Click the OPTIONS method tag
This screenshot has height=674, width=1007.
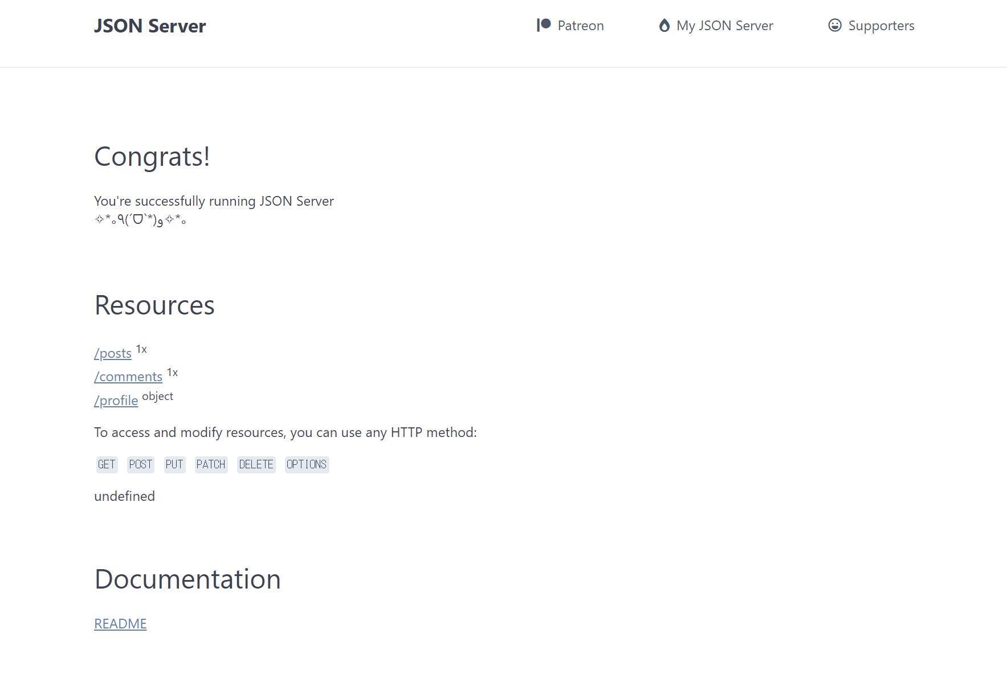[x=307, y=464]
